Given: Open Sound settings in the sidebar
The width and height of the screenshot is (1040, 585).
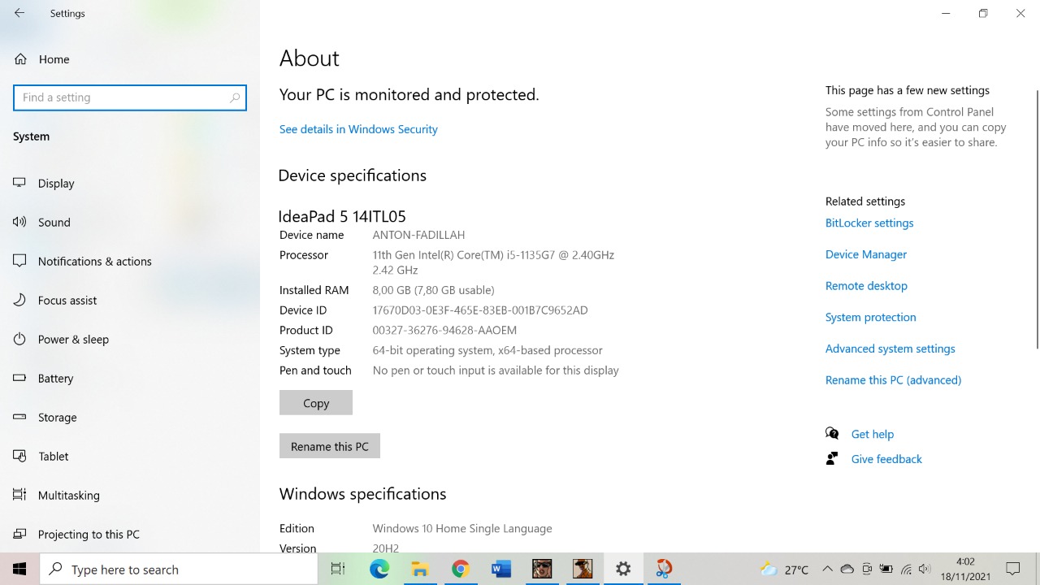Looking at the screenshot, I should [130, 222].
